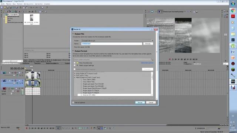Enable the Match project settings checkbox
This screenshot has height=133, width=237.
pos(75,65)
